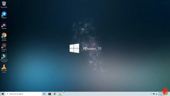The height and width of the screenshot is (96, 170).
Task: Click the battery icon in system tray
Action: tap(154, 94)
